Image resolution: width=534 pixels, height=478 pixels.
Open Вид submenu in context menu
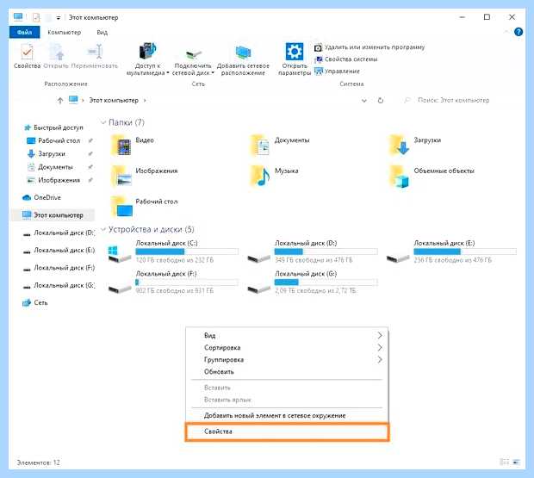(x=287, y=336)
